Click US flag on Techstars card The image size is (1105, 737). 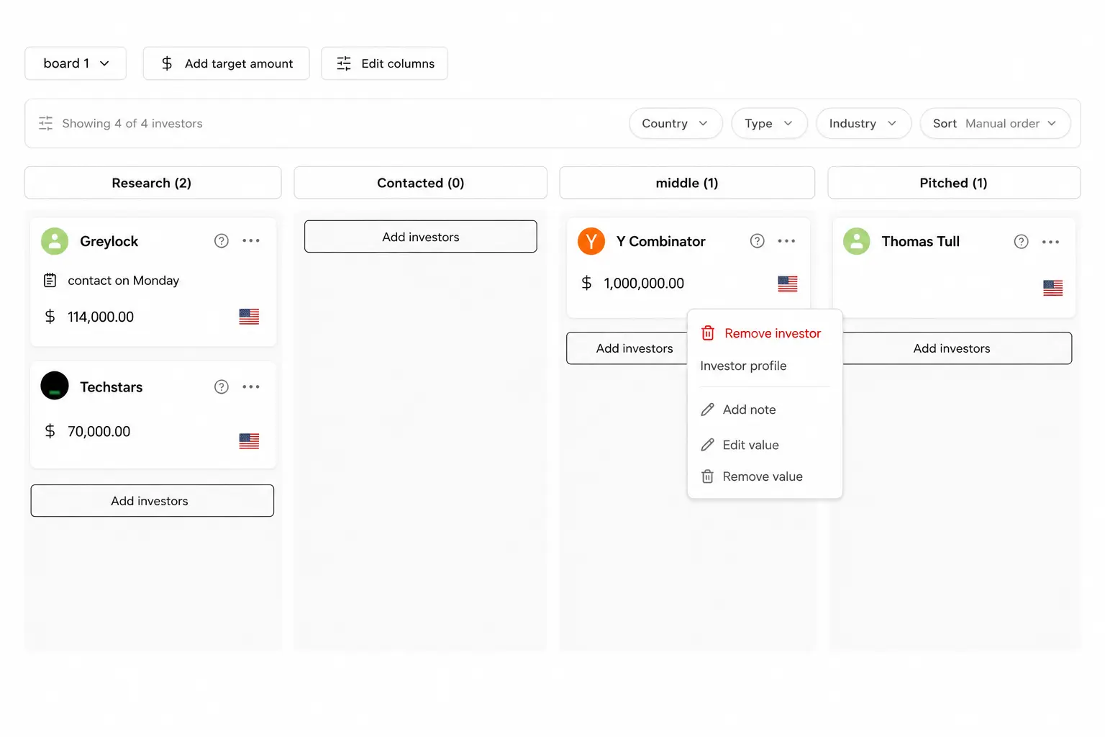click(249, 441)
